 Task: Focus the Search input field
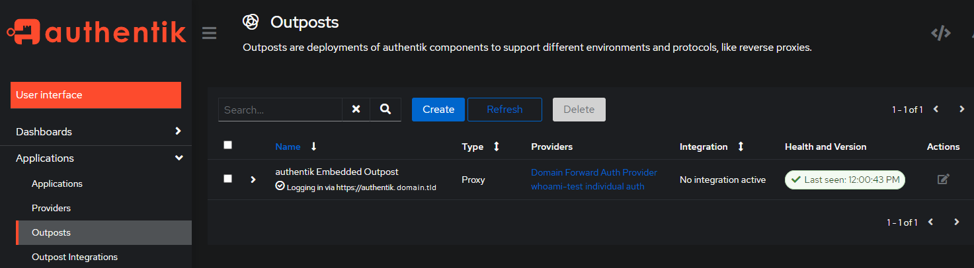tap(280, 110)
